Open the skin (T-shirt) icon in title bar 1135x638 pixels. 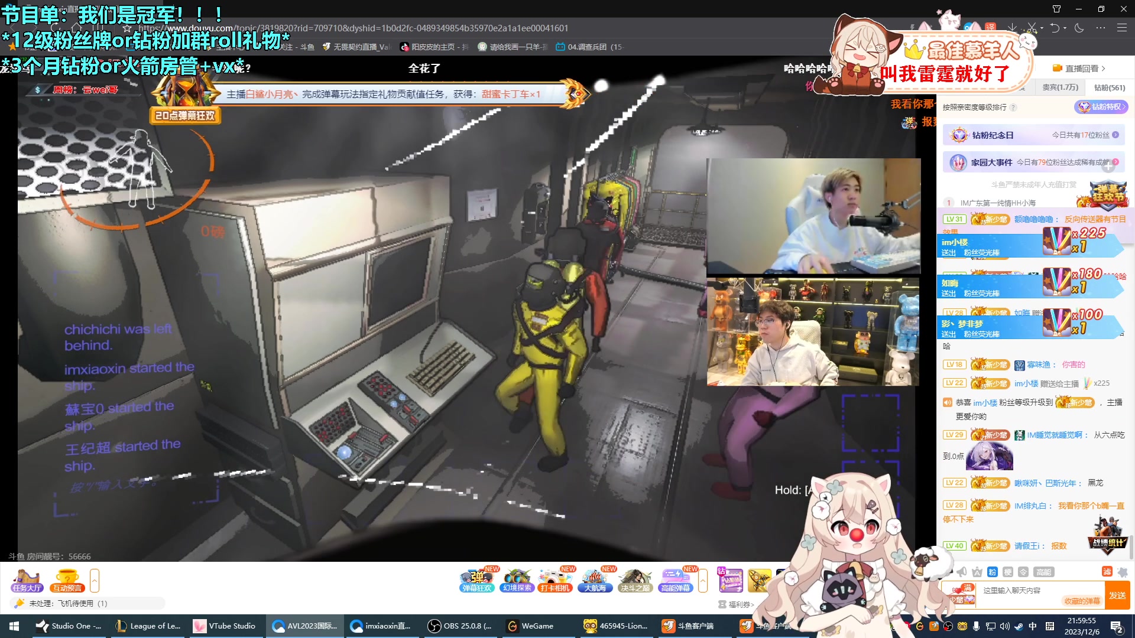(x=1057, y=9)
